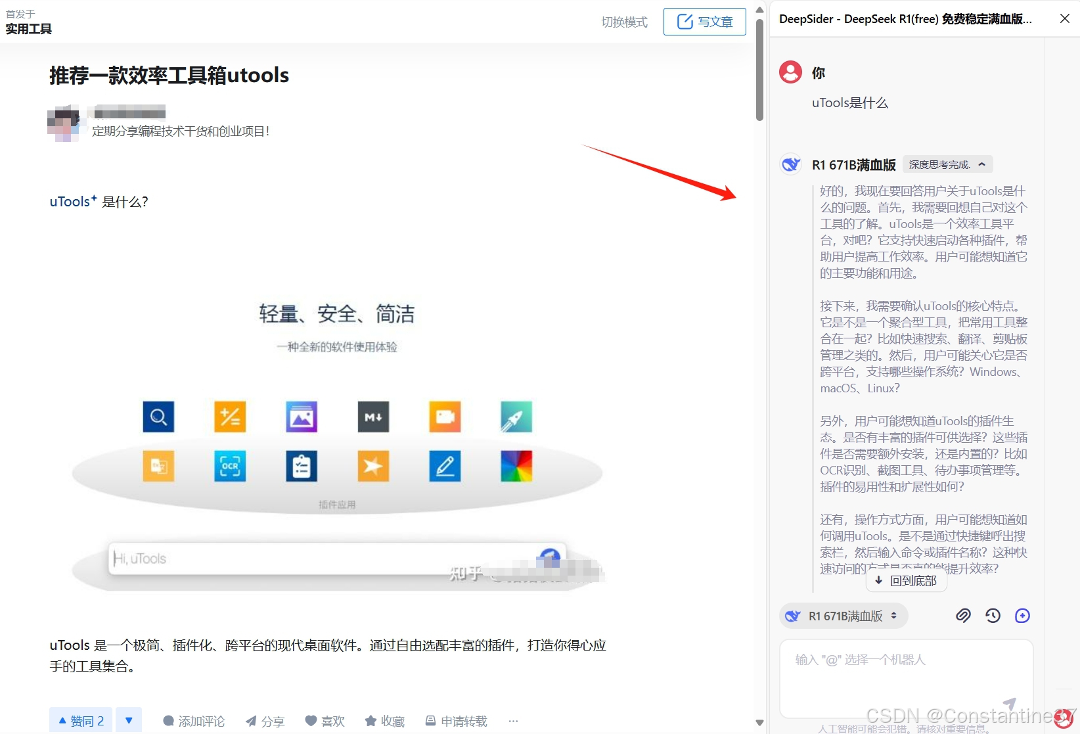Click the Hi, uTools search box in image
The height and width of the screenshot is (734, 1080).
(x=336, y=559)
